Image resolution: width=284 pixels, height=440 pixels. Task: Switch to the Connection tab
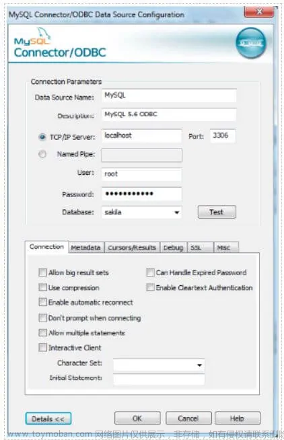pyautogui.click(x=46, y=247)
